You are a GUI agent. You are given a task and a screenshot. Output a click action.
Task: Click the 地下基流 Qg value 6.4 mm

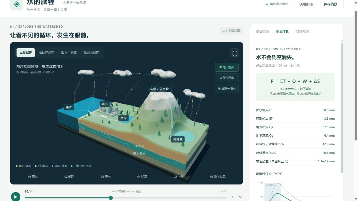pyautogui.click(x=329, y=136)
